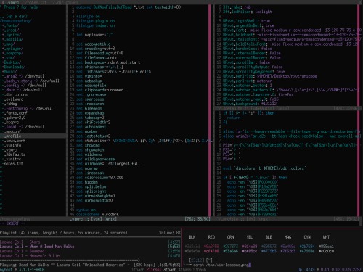Select playlist track 'Lacuna Coil - Stars'
This screenshot has height=272, width=363.
click(x=20, y=242)
